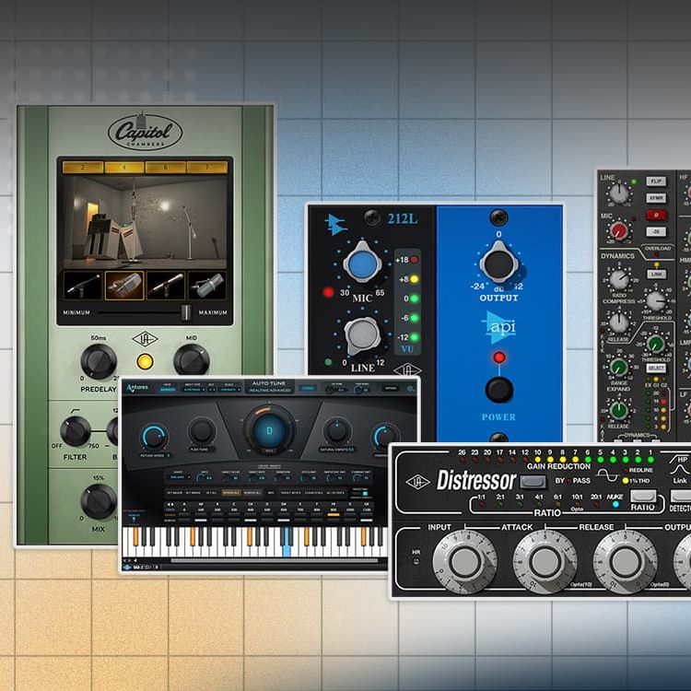Click the central pitch display showing D

coord(269,430)
